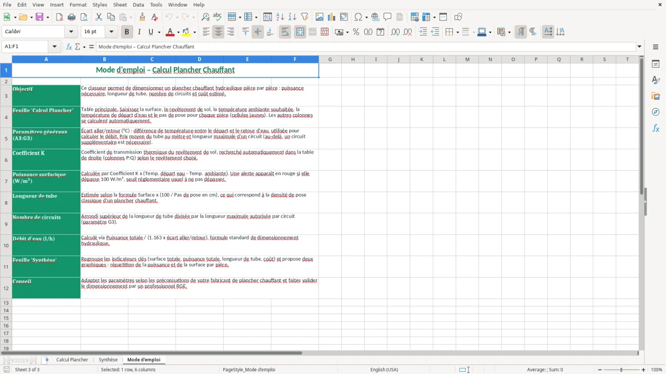This screenshot has height=374, width=666.
Task: Toggle Wrap Text button
Action: (x=285, y=32)
